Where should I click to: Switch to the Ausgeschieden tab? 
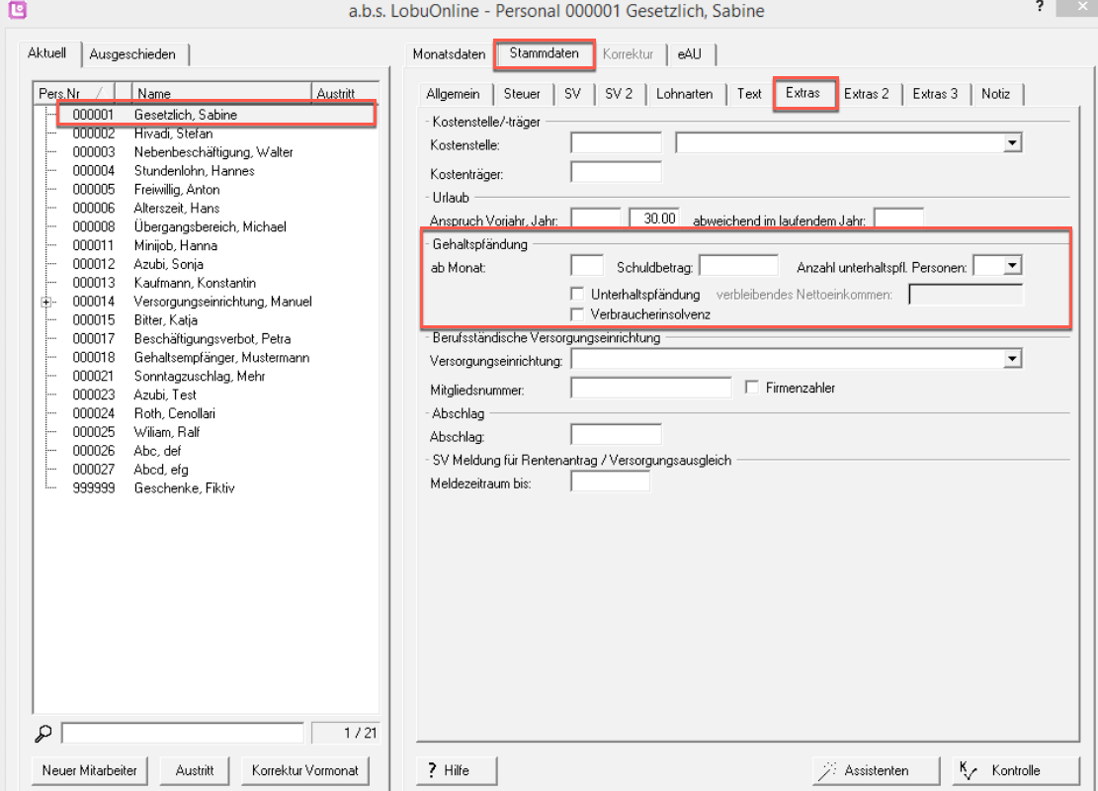132,54
